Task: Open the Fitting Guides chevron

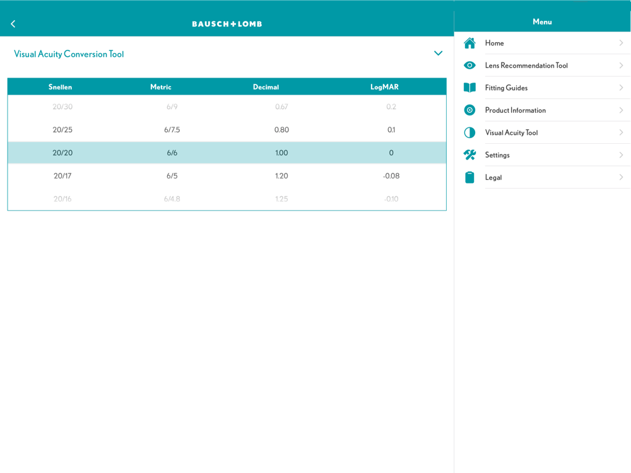Action: [621, 88]
